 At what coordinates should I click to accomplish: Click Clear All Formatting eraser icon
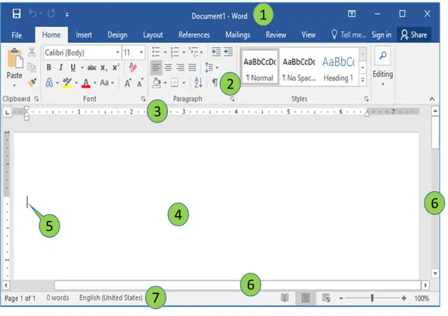pyautogui.click(x=133, y=67)
